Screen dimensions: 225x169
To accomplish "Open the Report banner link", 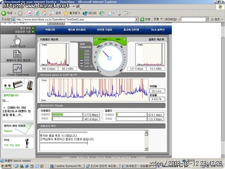I will coord(18,129).
